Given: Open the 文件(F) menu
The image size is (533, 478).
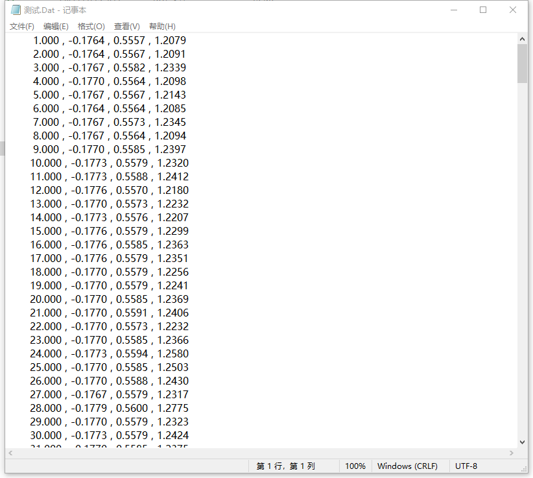Looking at the screenshot, I should pyautogui.click(x=21, y=27).
